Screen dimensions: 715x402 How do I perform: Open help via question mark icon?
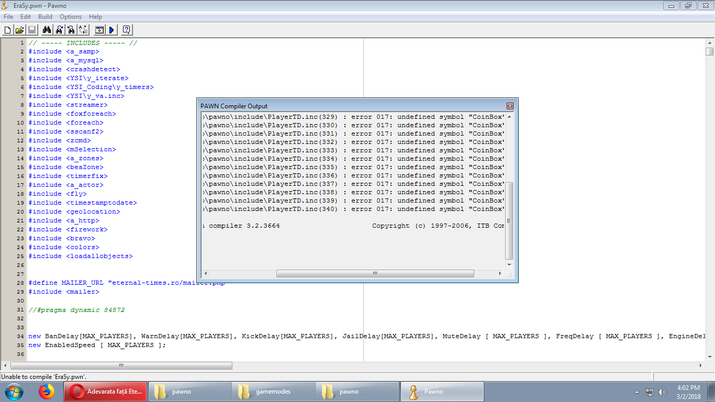click(x=126, y=30)
